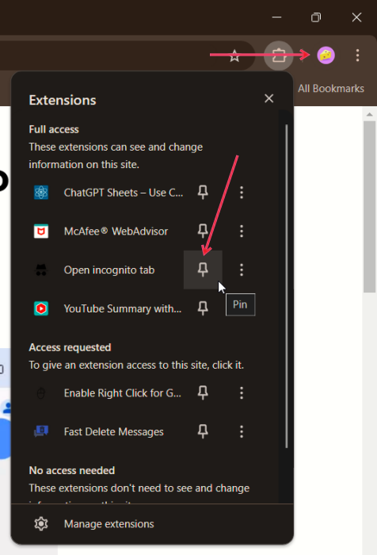Open Manage extensions settings
The image size is (377, 555).
152,524
